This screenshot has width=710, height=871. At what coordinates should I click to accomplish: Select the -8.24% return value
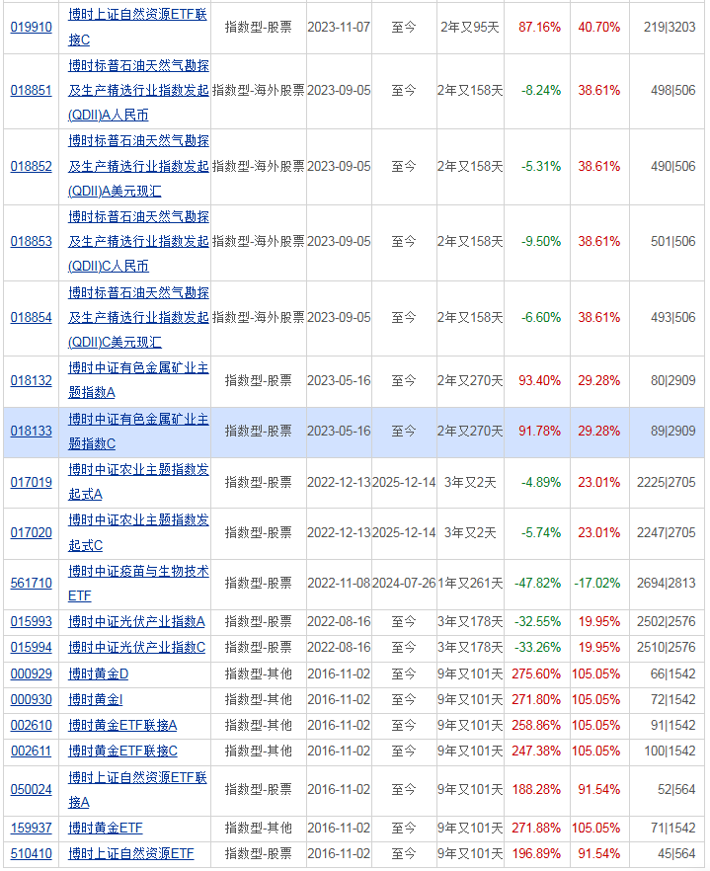[541, 91]
